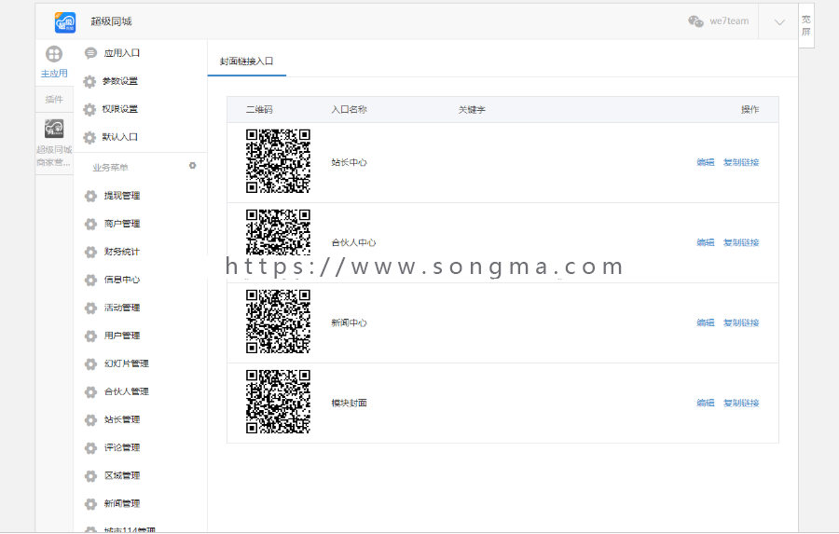The height and width of the screenshot is (534, 839).
Task: Click the 信息中心 gear icon
Action: [x=91, y=280]
